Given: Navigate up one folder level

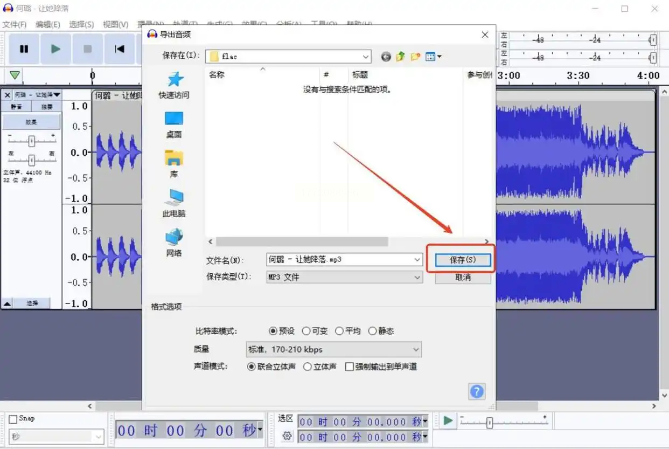Looking at the screenshot, I should pyautogui.click(x=400, y=57).
